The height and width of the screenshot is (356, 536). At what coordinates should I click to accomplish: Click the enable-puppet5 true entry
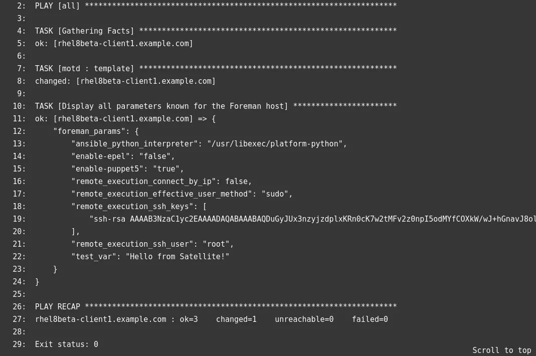[127, 169]
